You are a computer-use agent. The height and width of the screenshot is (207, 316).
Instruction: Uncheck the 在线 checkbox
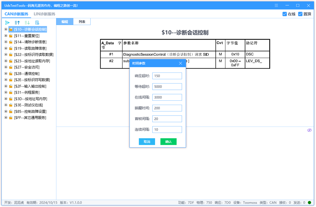coord(285,14)
